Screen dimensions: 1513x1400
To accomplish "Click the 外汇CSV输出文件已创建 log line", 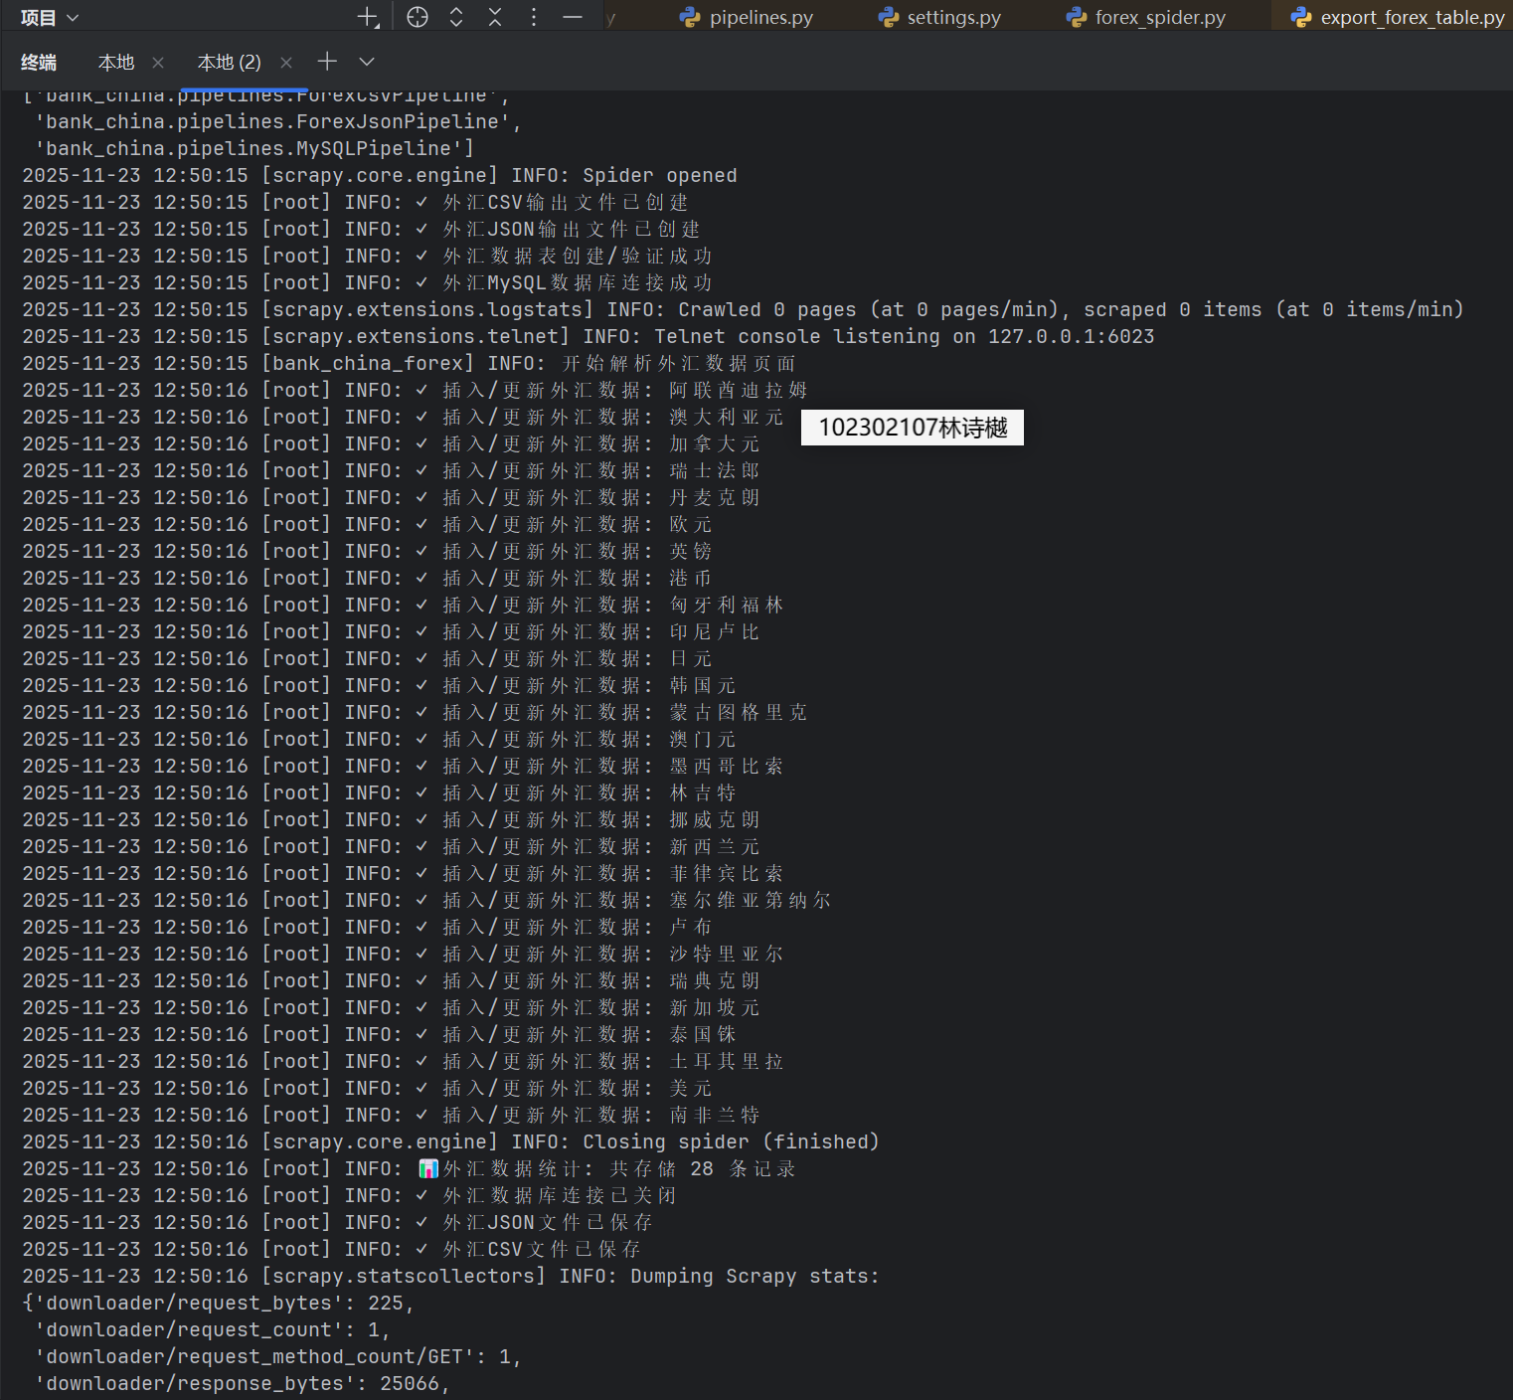I will coord(356,202).
